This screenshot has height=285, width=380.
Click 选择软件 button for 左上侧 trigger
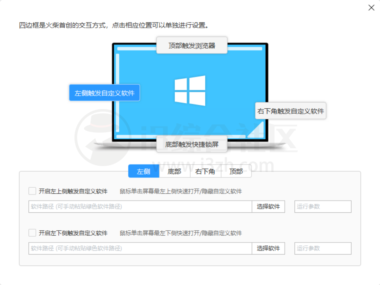coord(268,206)
